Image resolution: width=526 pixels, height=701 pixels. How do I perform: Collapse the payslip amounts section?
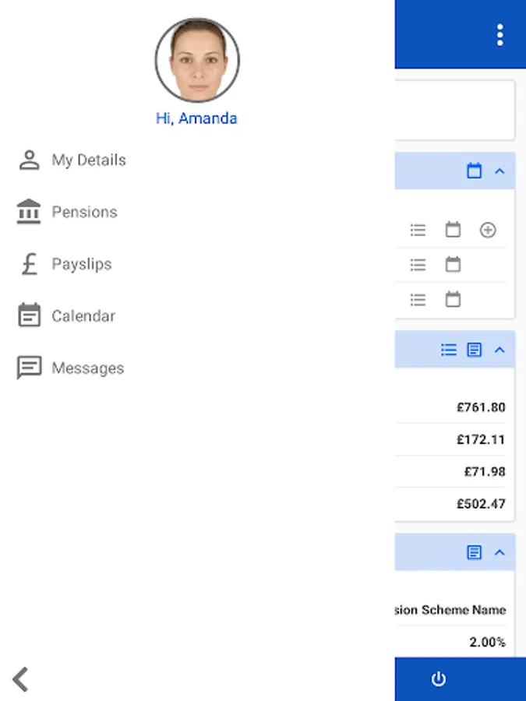pos(500,350)
